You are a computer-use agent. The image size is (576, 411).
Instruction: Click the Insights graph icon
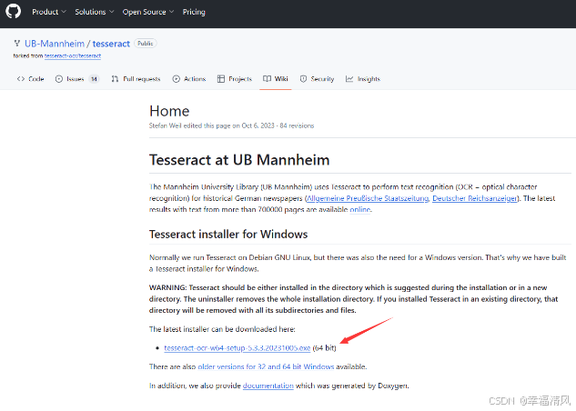[349, 78]
